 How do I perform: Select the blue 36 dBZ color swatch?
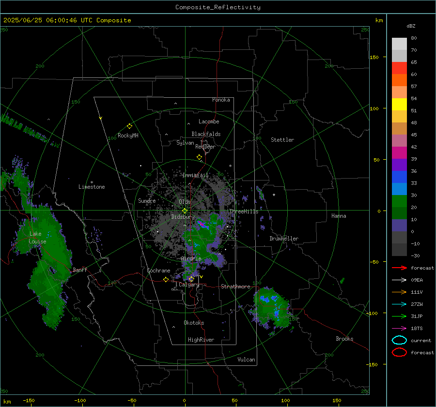(x=399, y=177)
